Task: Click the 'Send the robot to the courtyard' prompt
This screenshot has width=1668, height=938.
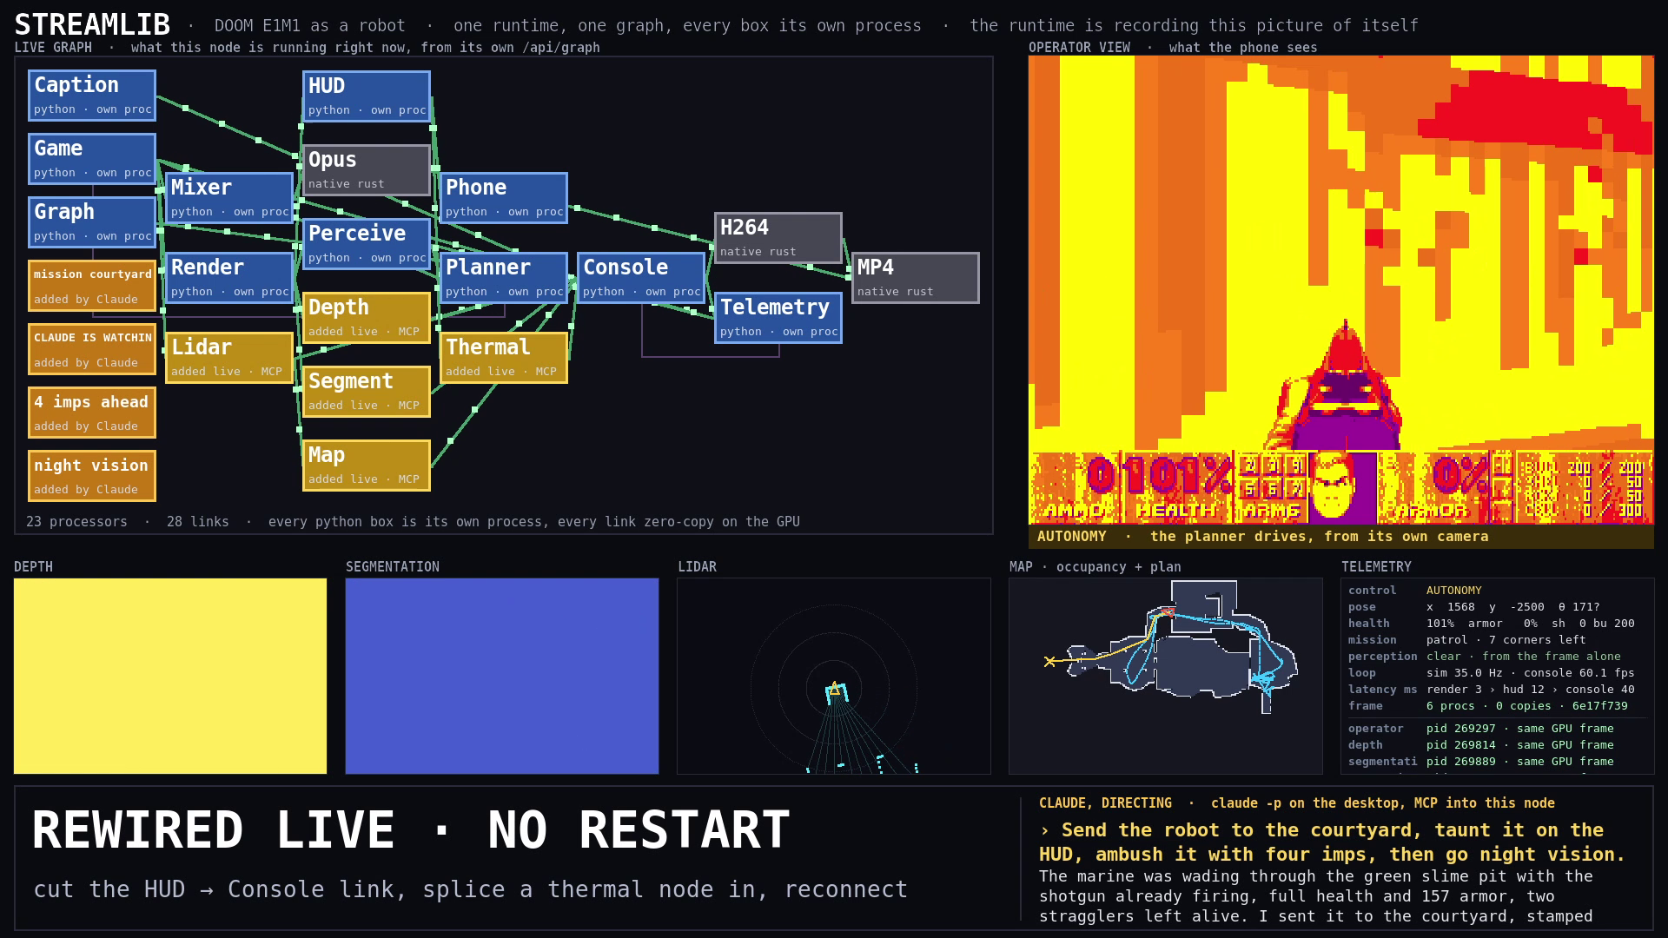Action: tap(1333, 842)
